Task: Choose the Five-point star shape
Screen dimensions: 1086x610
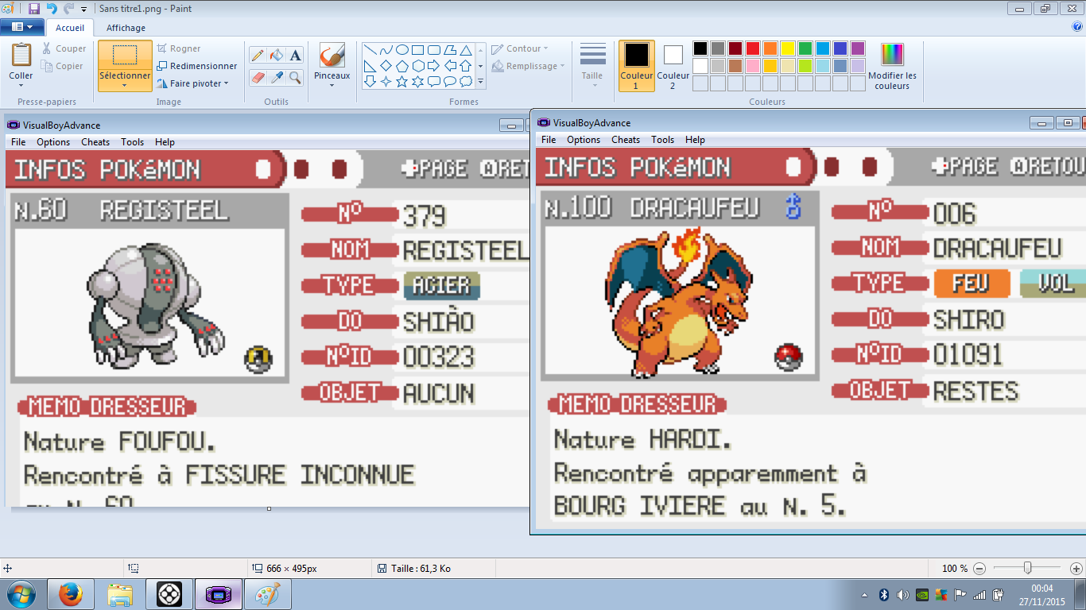Action: pos(402,81)
